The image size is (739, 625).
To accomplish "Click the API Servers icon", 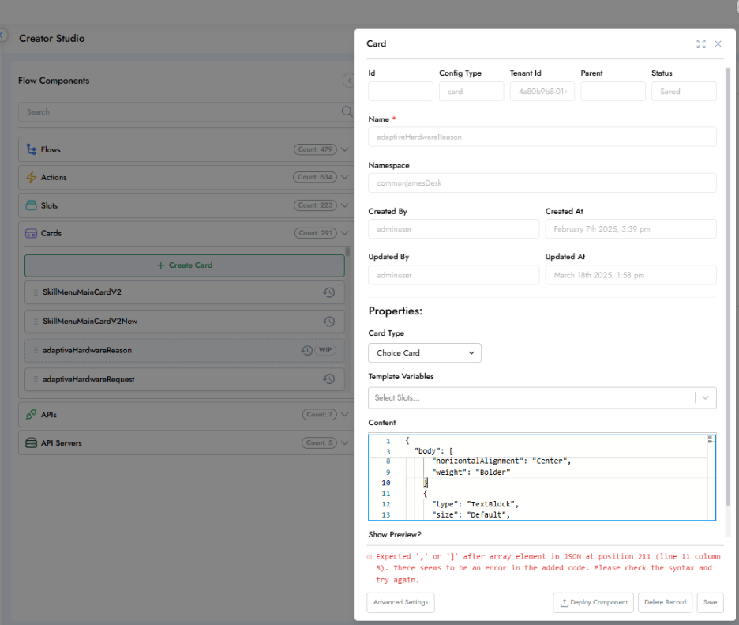I will click(31, 443).
